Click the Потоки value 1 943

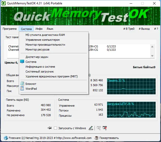click(x=99, y=110)
